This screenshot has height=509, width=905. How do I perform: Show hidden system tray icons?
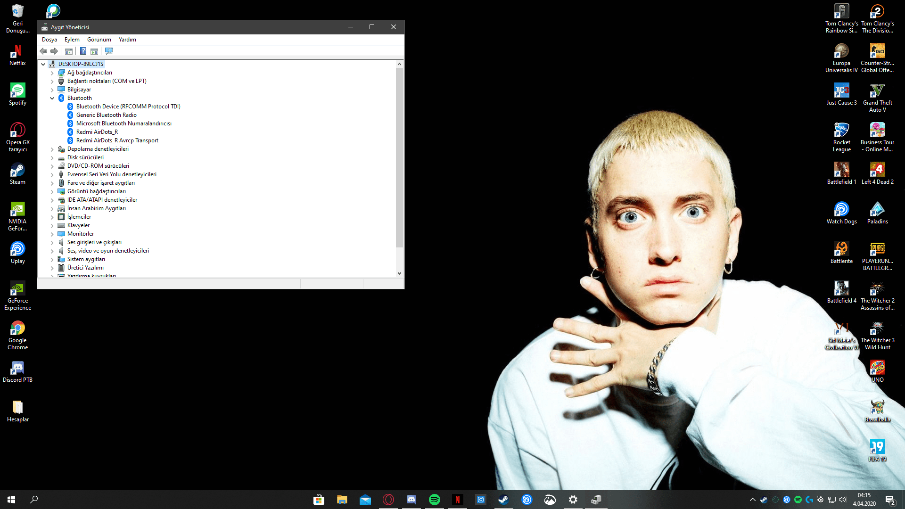coord(752,500)
